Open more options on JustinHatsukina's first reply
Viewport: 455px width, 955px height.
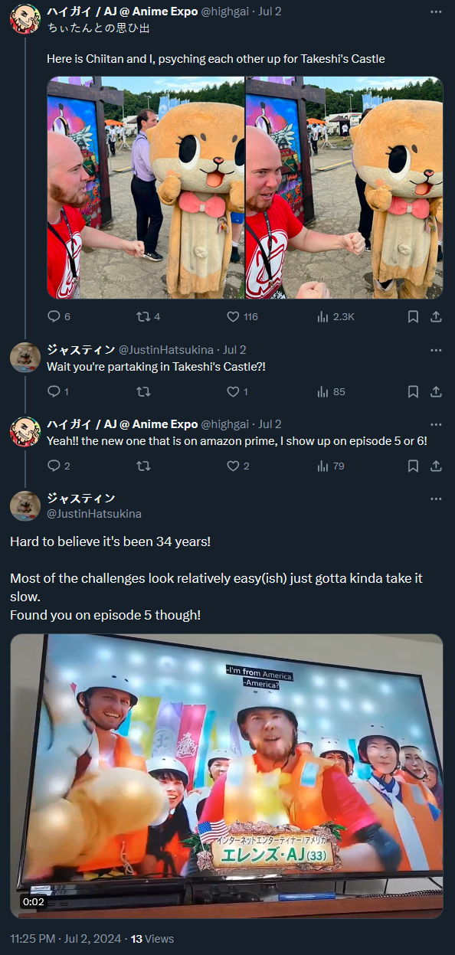(436, 350)
